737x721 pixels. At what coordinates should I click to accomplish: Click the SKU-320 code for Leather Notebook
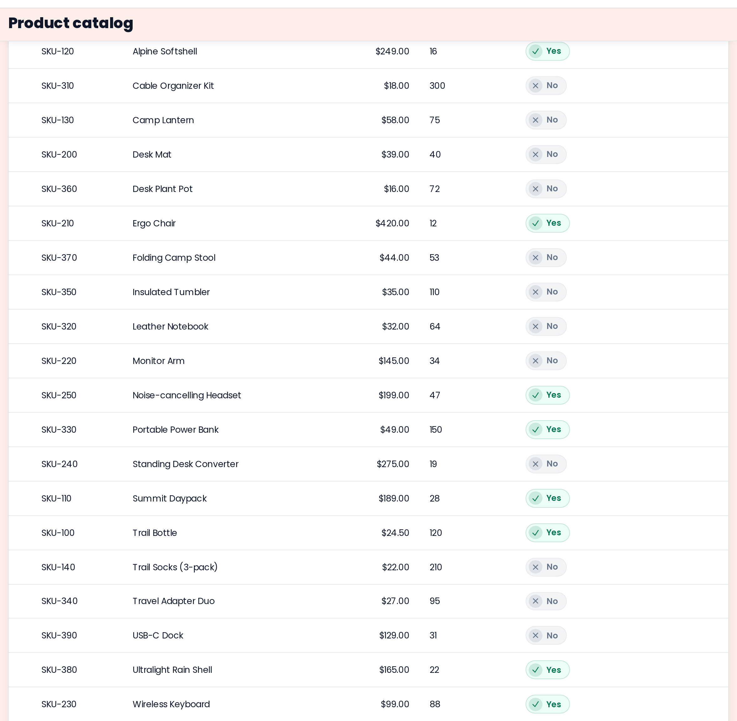tap(59, 326)
